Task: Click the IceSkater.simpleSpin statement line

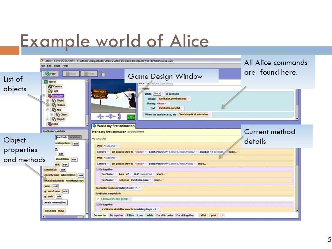Action: pos(194,194)
